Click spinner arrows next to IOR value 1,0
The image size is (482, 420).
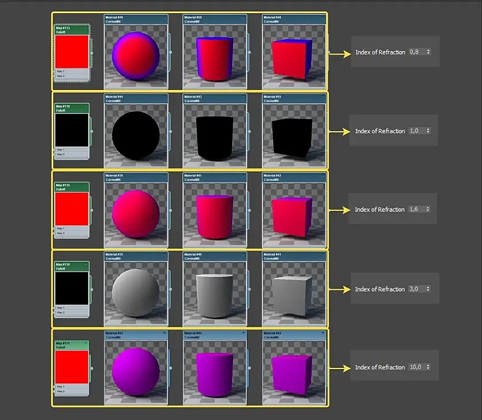click(428, 131)
